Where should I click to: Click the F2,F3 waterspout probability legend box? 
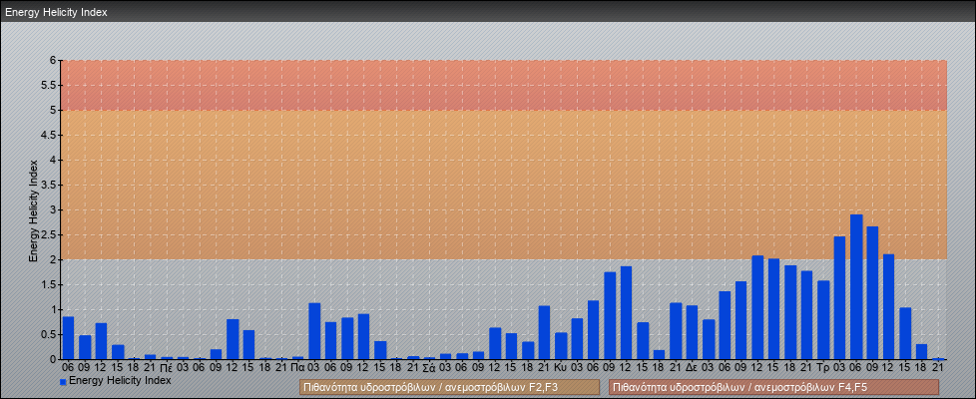[x=449, y=388]
